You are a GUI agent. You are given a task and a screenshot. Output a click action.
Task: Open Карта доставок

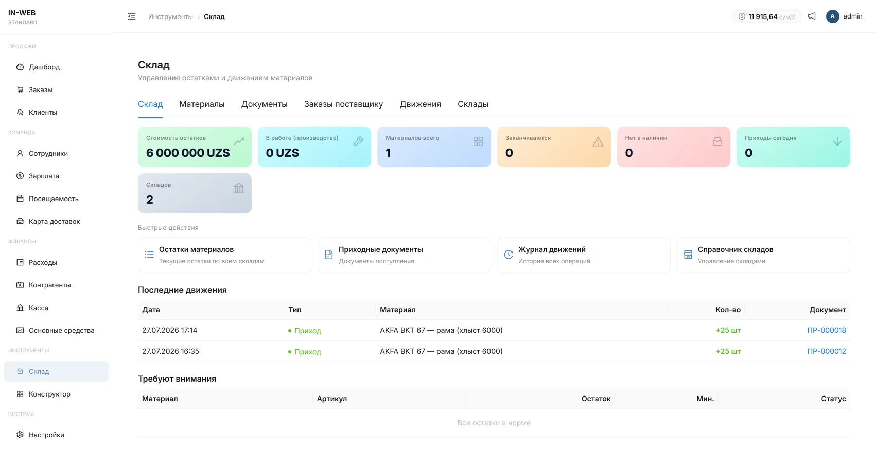click(x=57, y=221)
